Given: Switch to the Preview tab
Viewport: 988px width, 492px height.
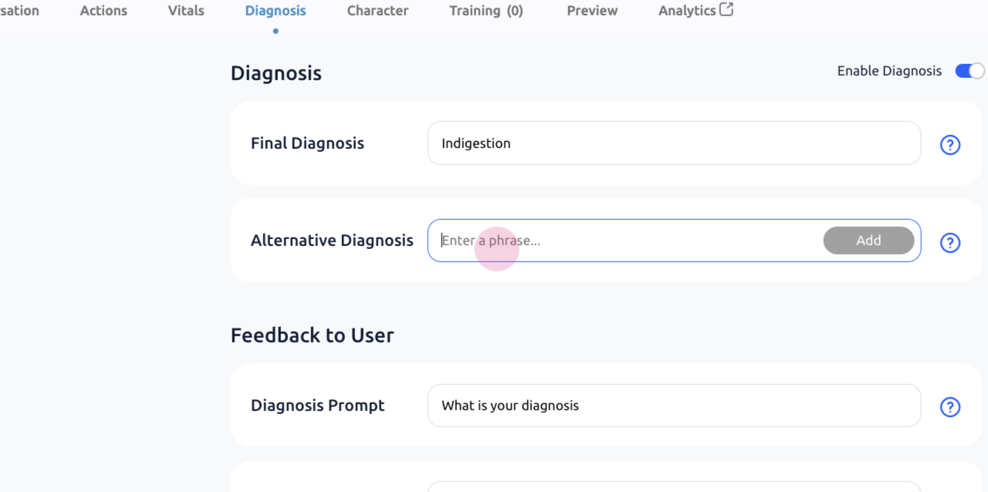Looking at the screenshot, I should [x=592, y=11].
